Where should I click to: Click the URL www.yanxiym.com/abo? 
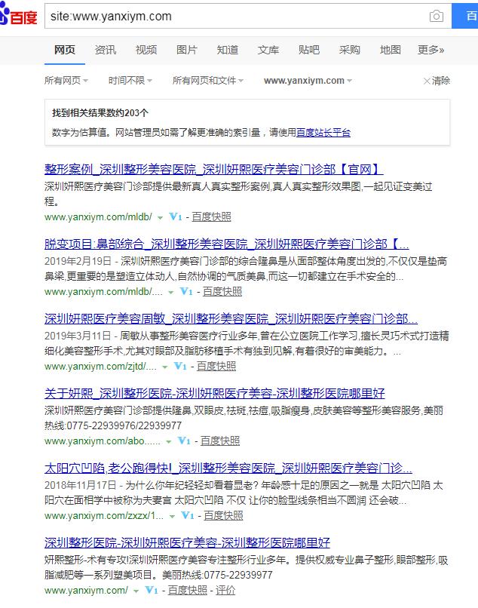[103, 441]
